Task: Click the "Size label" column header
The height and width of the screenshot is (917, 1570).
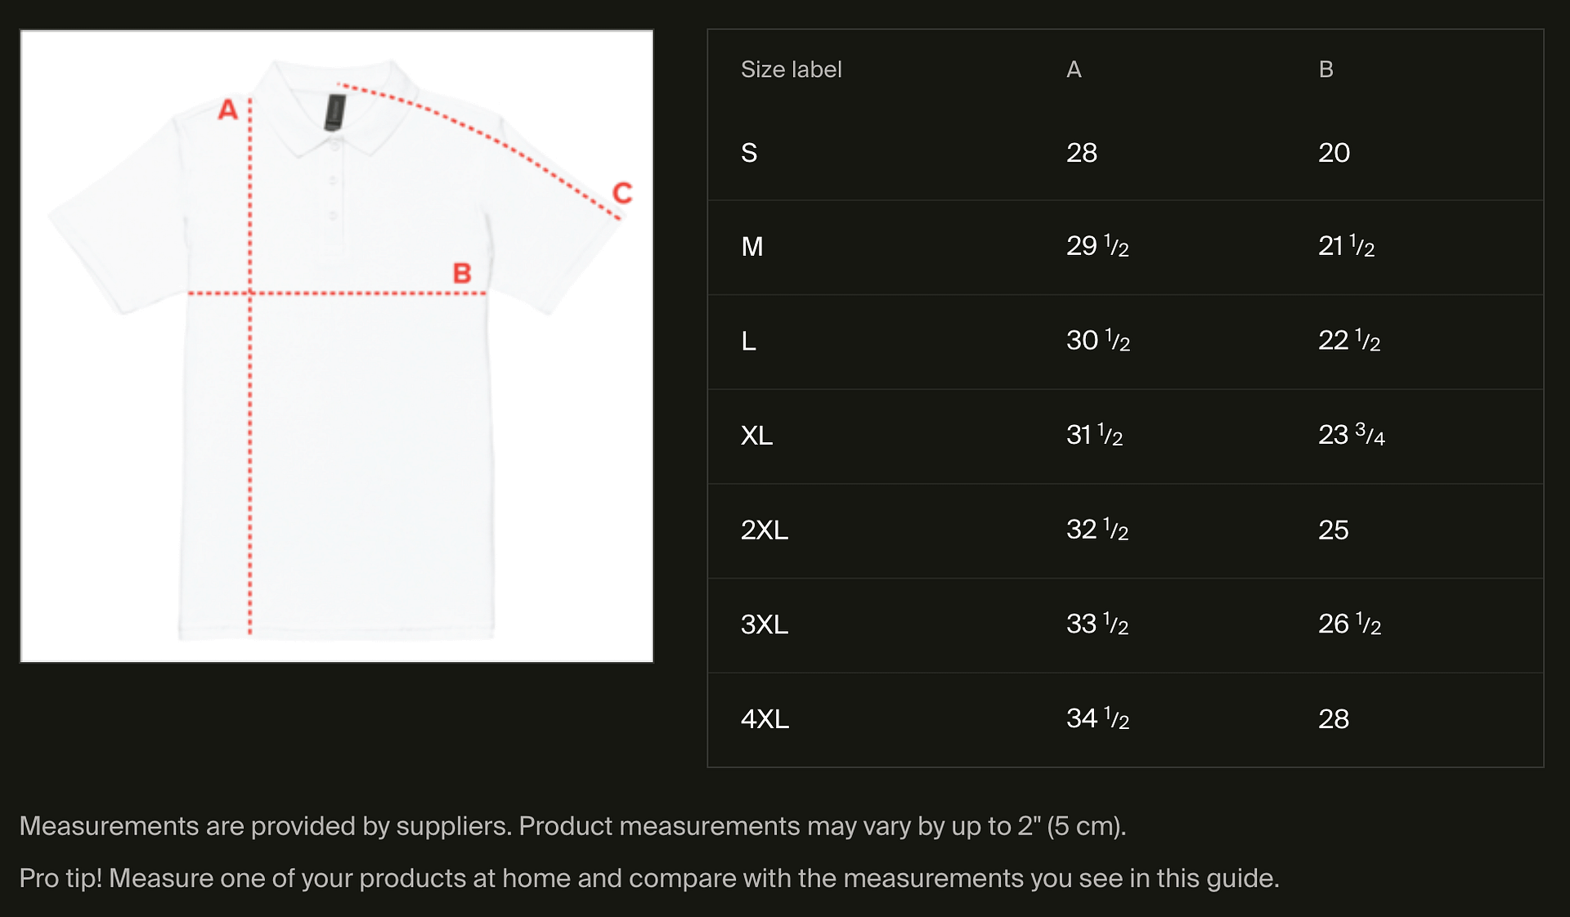Action: [x=791, y=69]
